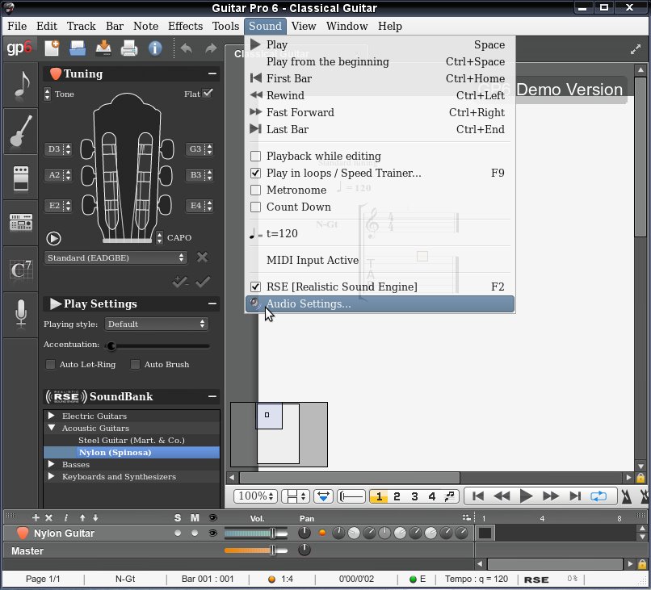Screen dimensions: 651x590
Task: Click the metronome icon in transport bar
Action: (627, 496)
